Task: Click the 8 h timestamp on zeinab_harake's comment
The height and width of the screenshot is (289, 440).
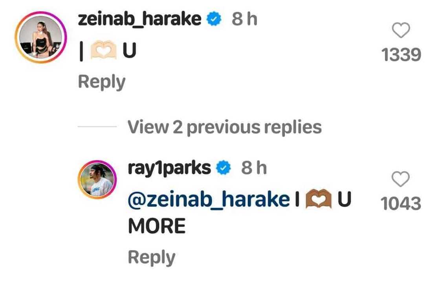Action: pyautogui.click(x=244, y=19)
